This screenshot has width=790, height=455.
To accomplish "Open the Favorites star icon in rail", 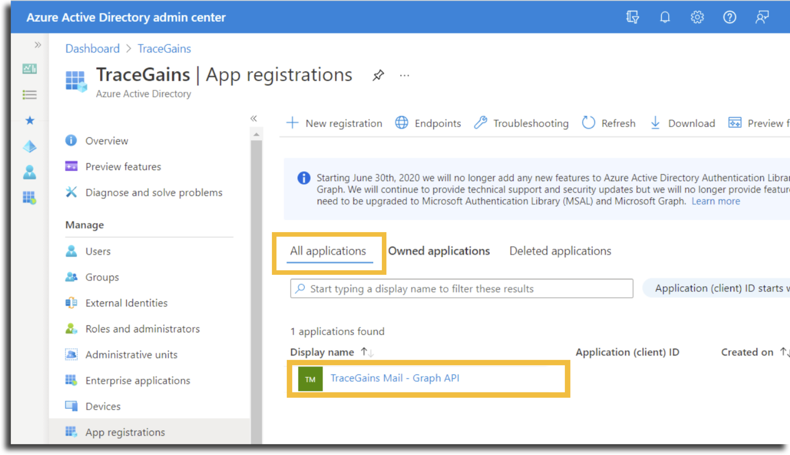I will 30,120.
